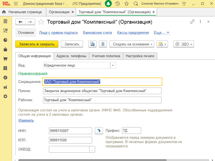The image size is (215, 161).
Task: Click into the КПП input field
Action: tap(70, 140)
